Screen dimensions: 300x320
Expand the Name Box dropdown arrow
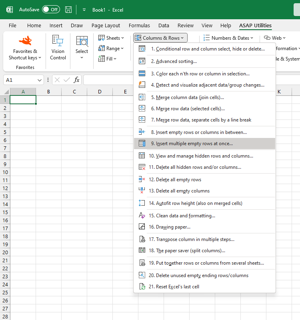[x=40, y=80]
